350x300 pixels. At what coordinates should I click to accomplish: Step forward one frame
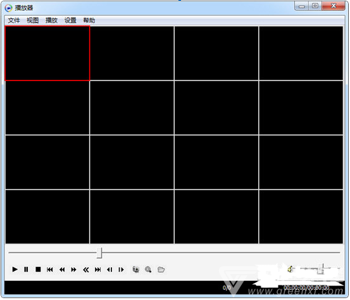point(121,270)
